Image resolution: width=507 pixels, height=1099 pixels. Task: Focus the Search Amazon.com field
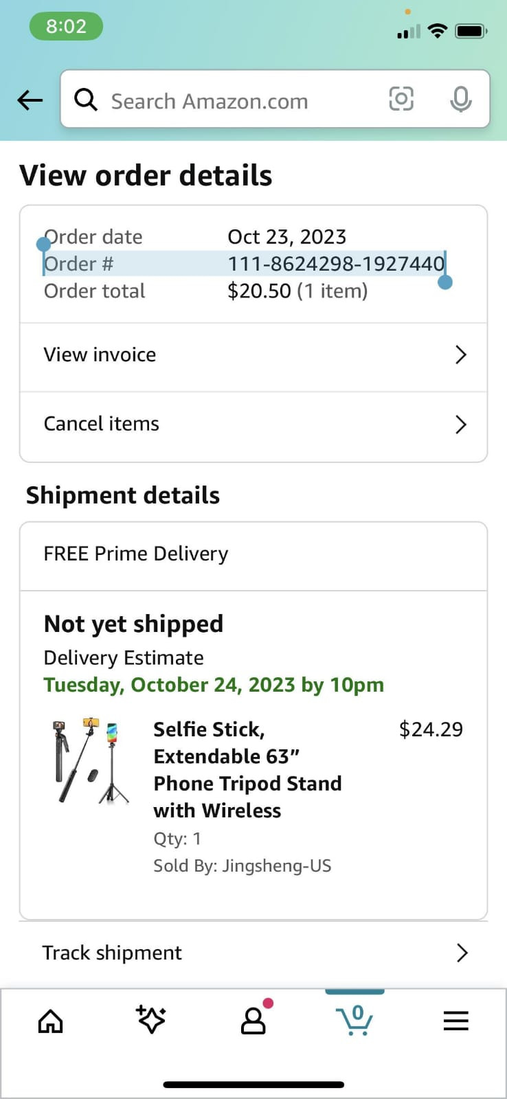[x=234, y=101]
